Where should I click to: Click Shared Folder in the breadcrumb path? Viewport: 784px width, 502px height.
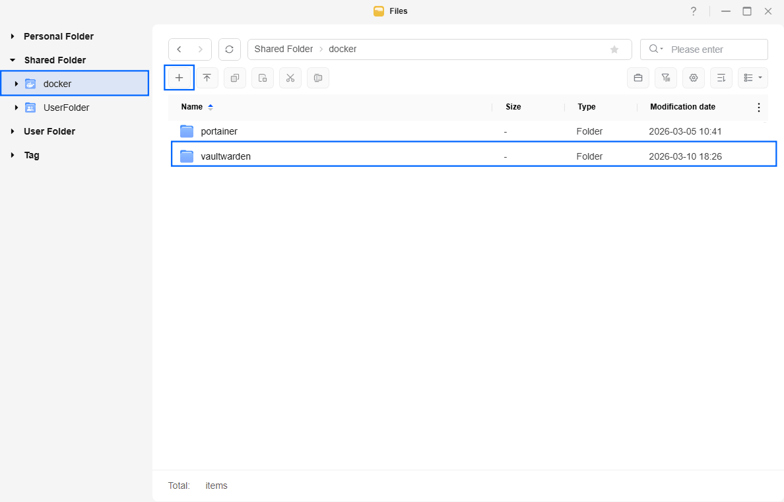(x=284, y=49)
